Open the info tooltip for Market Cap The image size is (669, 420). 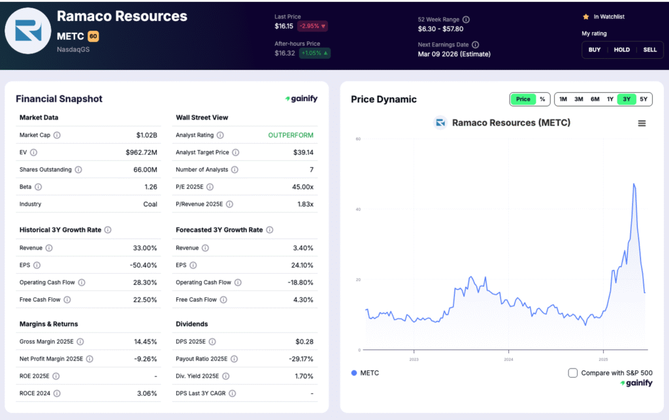coord(58,135)
